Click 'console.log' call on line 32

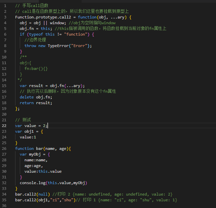pos(33,183)
